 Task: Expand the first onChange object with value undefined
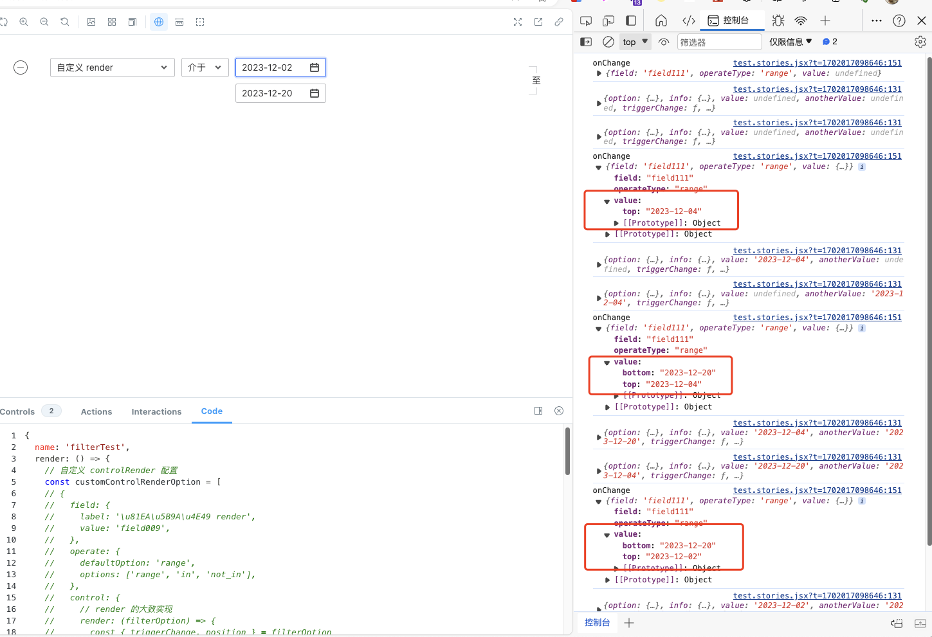click(599, 73)
